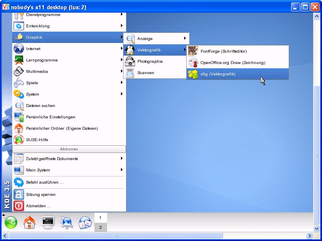Open the home folder icon in the panel
This screenshot has width=322, height=241.
point(30,222)
